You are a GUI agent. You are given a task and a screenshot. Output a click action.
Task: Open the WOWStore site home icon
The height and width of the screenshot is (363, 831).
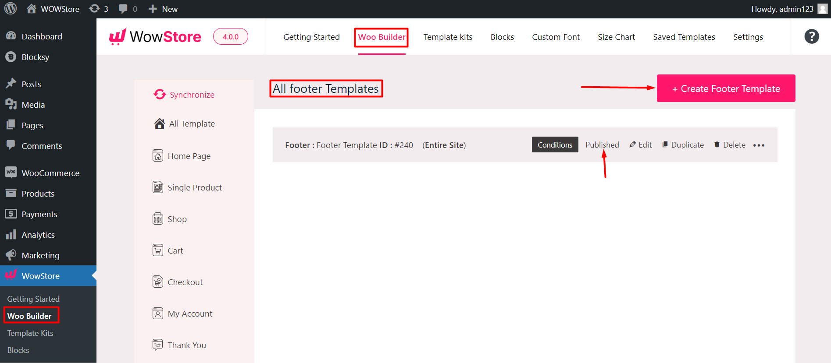coord(32,9)
